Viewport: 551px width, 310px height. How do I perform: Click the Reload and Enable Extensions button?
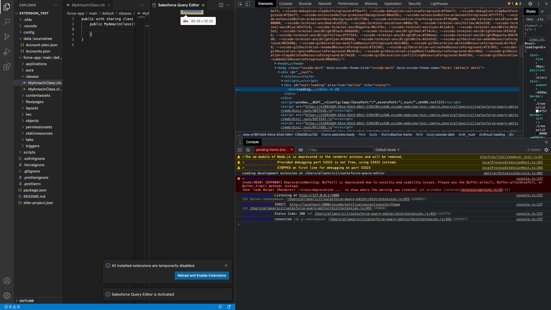[201, 275]
